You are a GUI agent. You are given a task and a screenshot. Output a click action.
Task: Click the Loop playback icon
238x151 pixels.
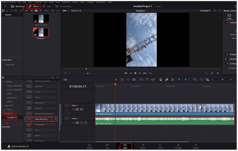point(151,73)
